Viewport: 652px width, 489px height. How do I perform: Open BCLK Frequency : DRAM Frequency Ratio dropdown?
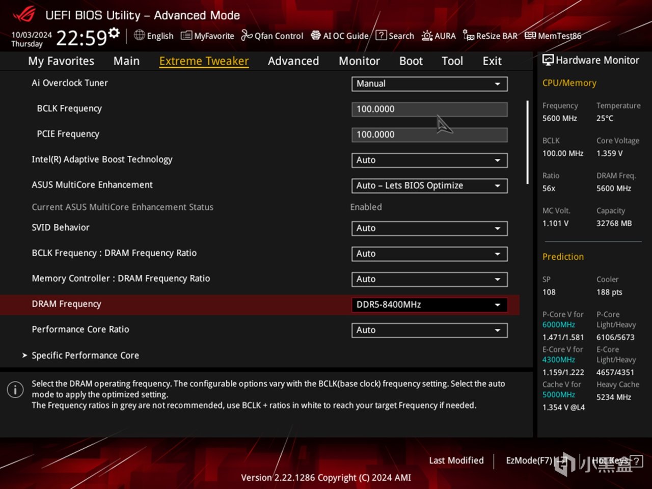(429, 254)
